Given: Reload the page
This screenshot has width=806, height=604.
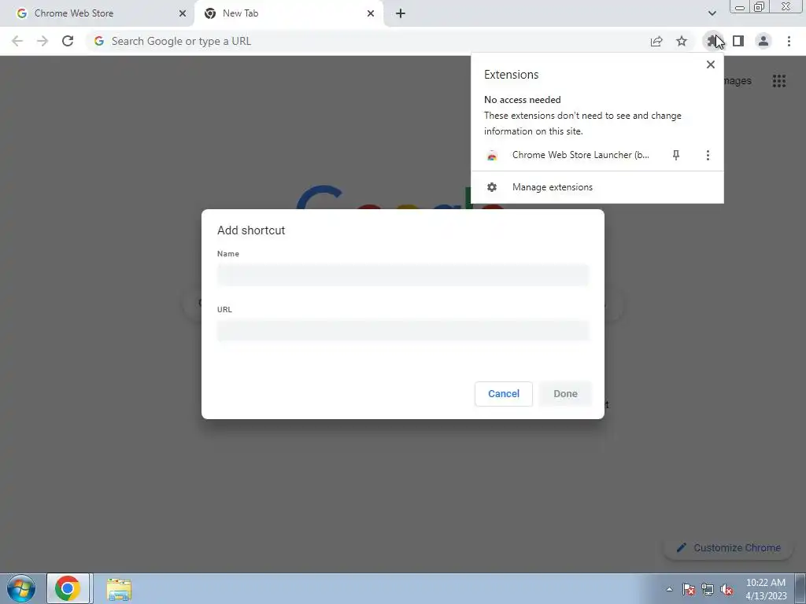Looking at the screenshot, I should point(68,41).
